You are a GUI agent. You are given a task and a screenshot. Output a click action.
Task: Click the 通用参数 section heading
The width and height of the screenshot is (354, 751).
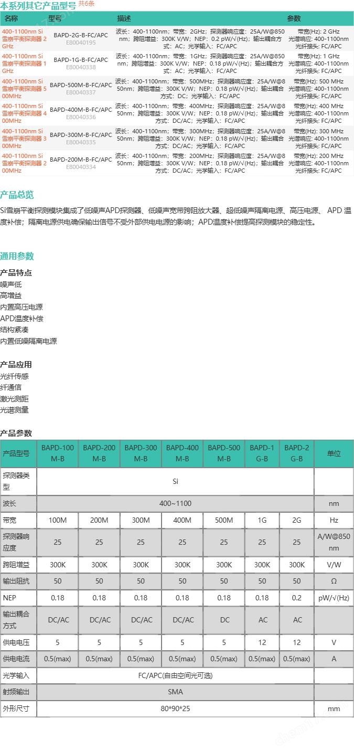tap(17, 256)
